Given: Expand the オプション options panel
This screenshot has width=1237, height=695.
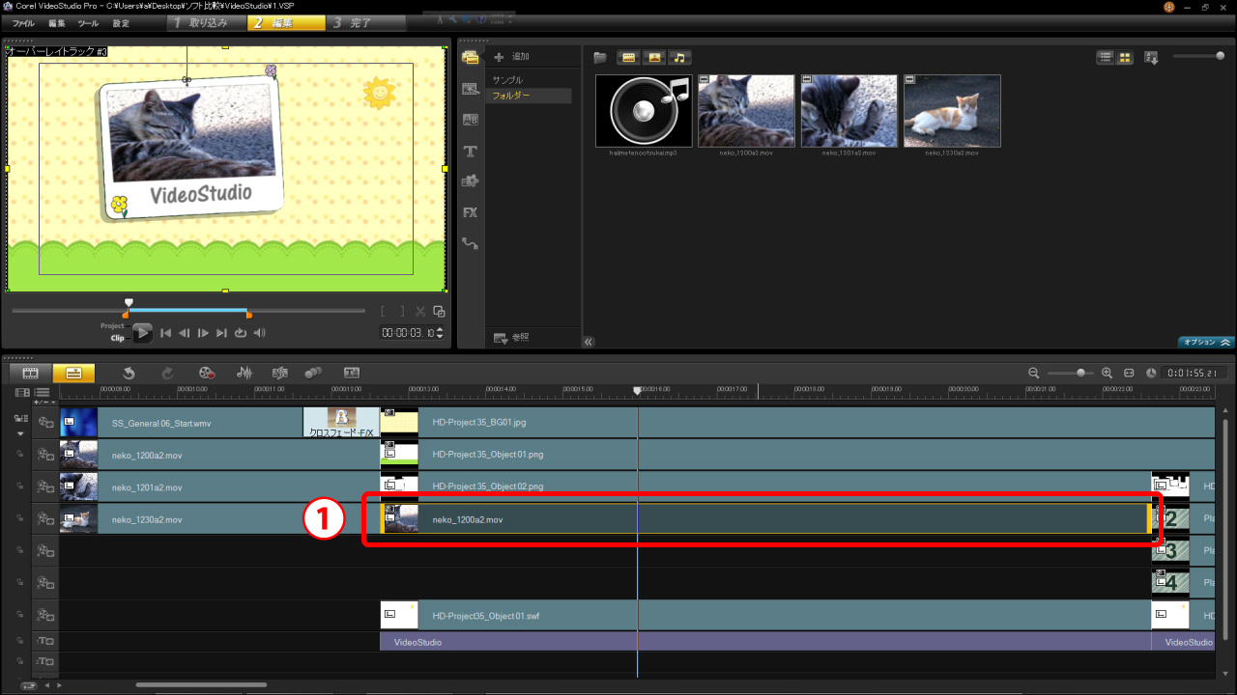Looking at the screenshot, I should pyautogui.click(x=1206, y=342).
